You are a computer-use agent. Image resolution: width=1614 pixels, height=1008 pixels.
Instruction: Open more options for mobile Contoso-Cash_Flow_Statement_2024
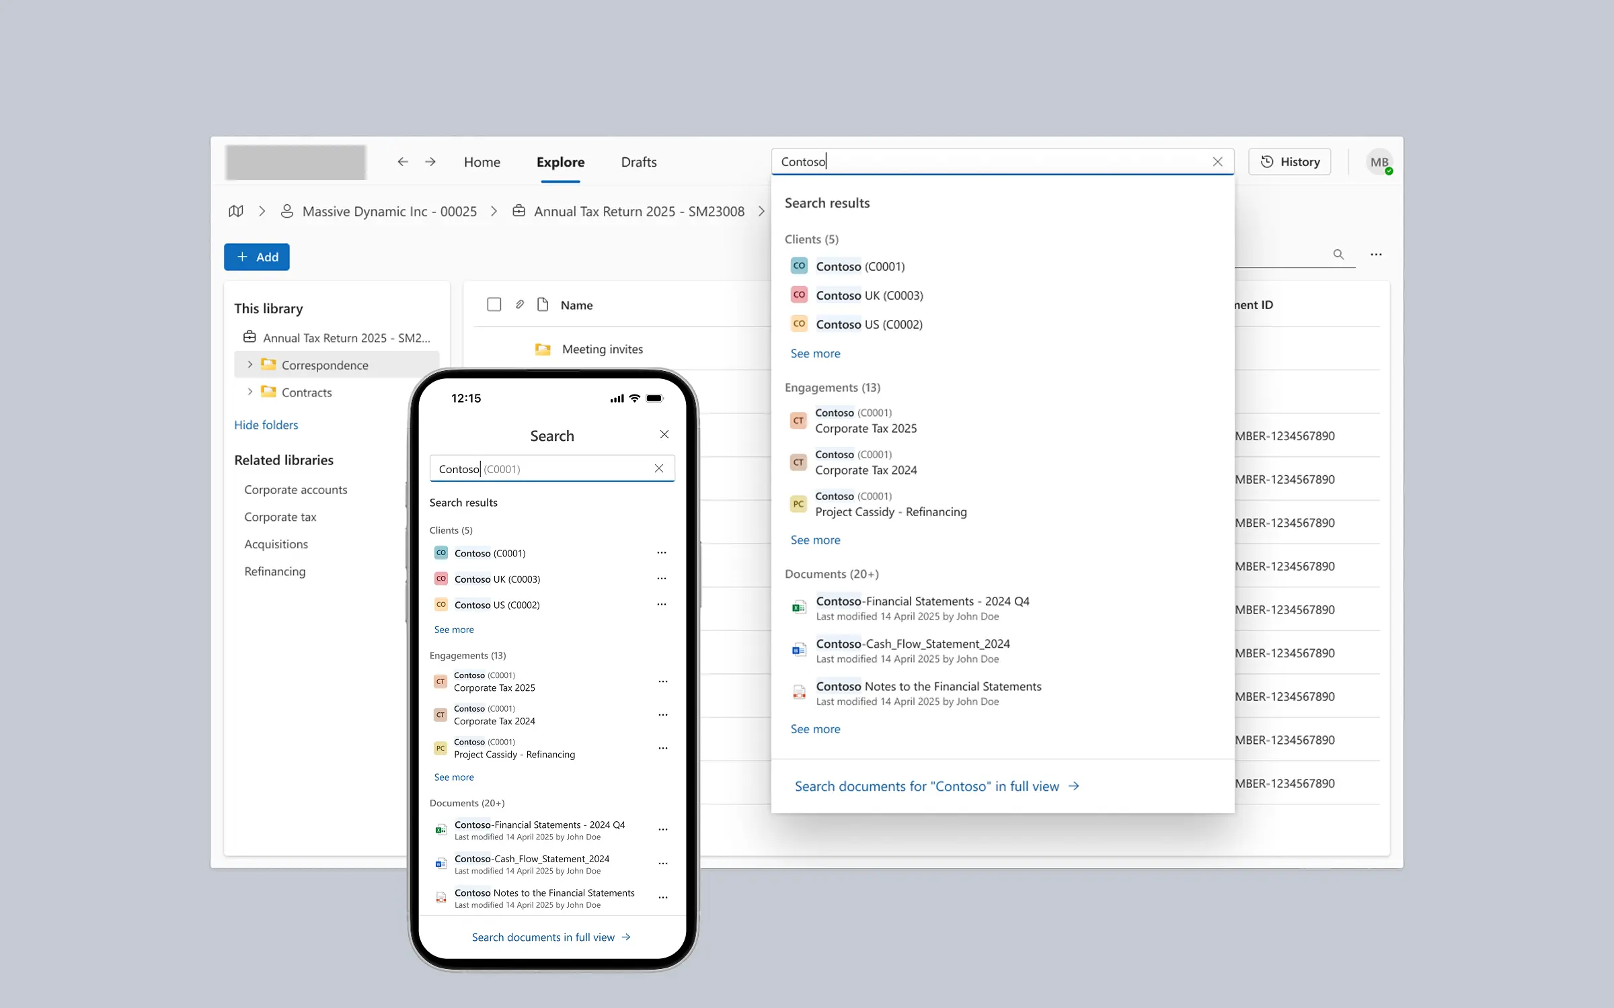pyautogui.click(x=663, y=864)
